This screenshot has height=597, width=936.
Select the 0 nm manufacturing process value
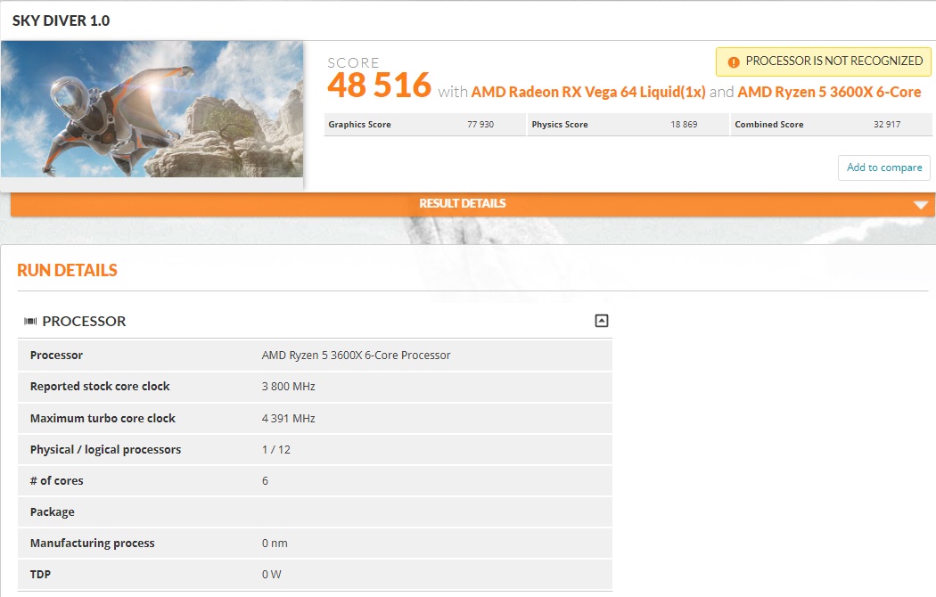pos(275,544)
